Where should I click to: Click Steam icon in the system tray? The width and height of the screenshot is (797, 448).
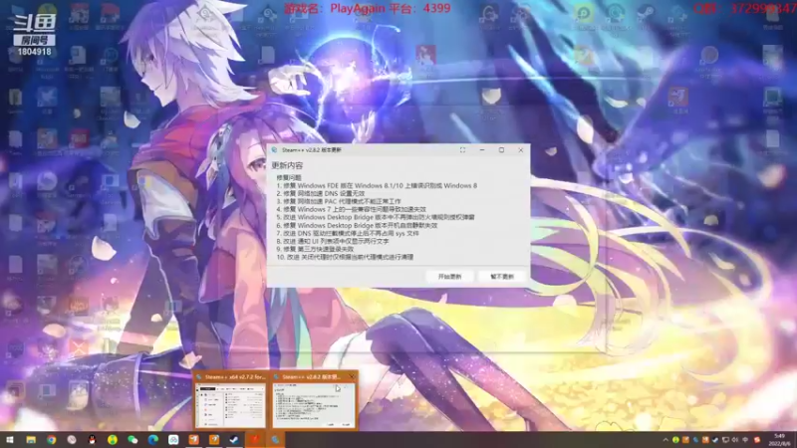715,440
